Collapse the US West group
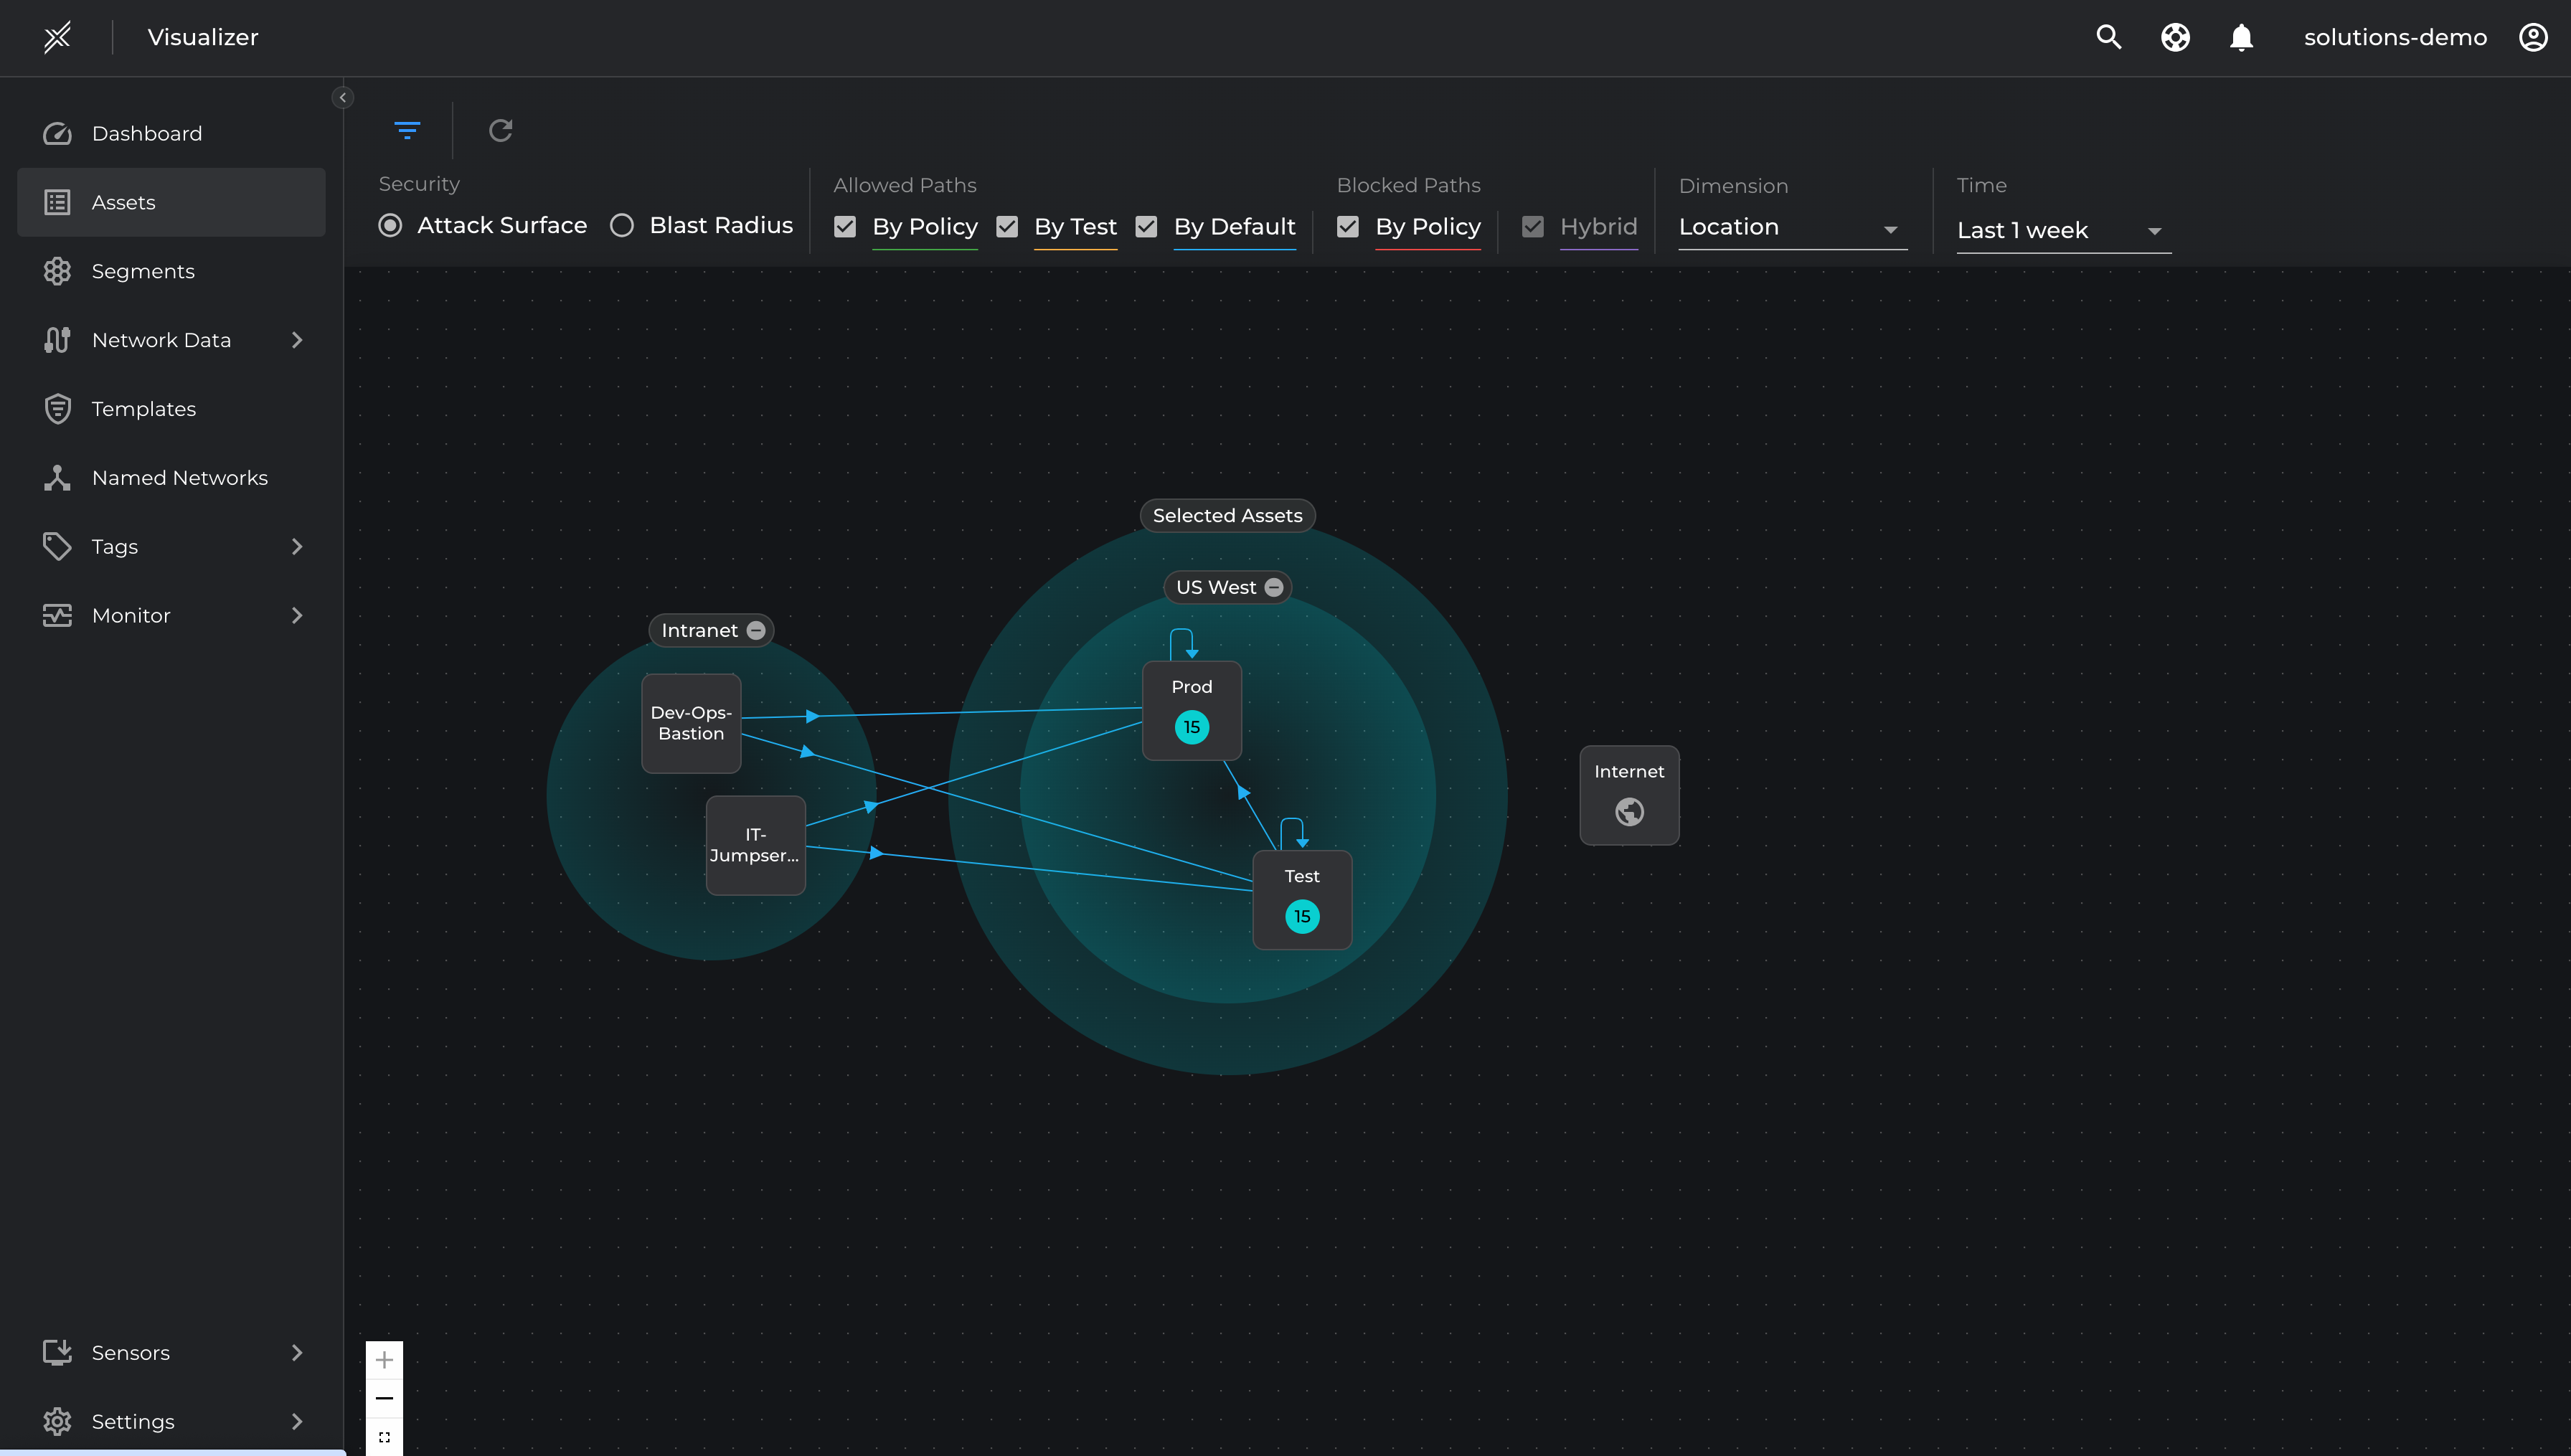Viewport: 2571px width, 1456px height. 1274,587
